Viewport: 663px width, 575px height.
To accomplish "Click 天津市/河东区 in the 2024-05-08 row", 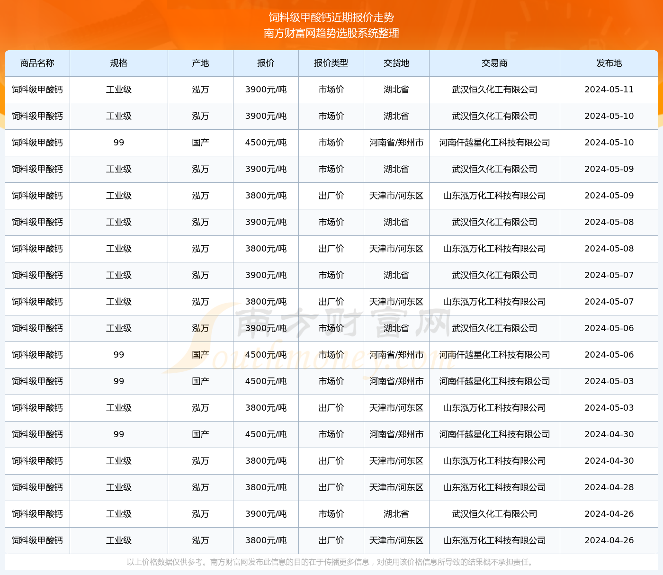I will 396,249.
